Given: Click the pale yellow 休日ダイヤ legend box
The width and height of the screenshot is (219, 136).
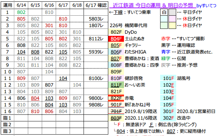Looking at the screenshot, I should pyautogui.click(x=172, y=25).
